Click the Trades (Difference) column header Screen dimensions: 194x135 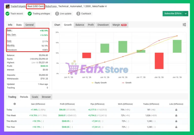(151, 104)
